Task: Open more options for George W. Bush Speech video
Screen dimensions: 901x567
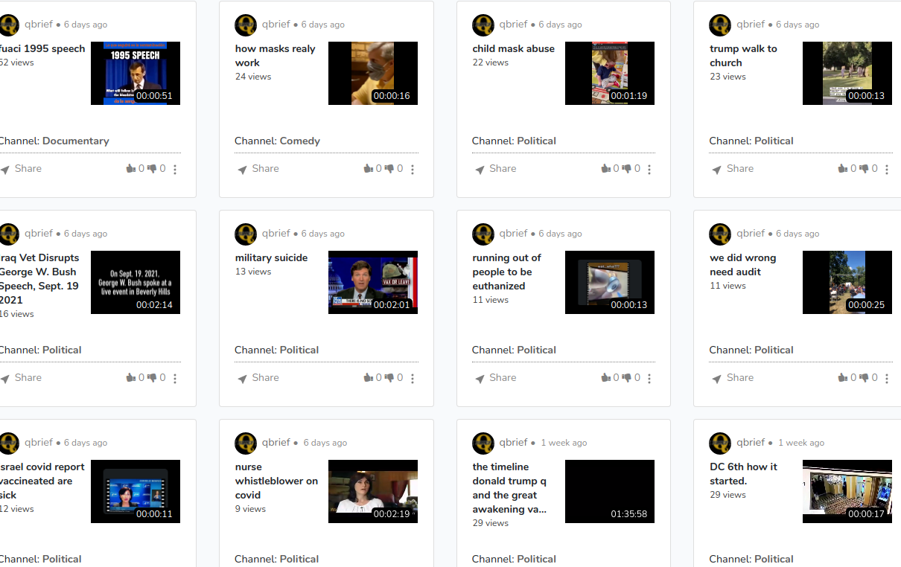Action: 175,379
